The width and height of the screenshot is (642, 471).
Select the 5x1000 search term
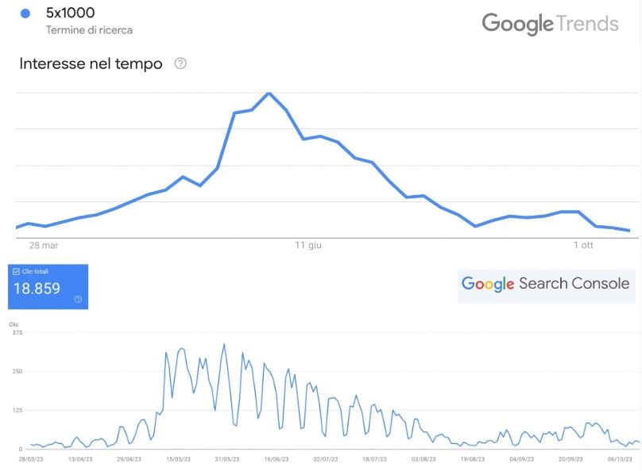click(x=70, y=13)
